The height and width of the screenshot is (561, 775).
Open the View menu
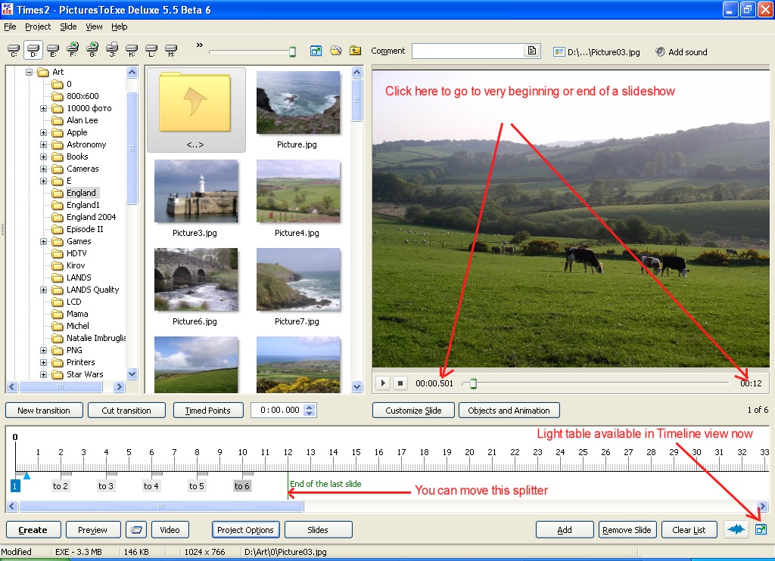coord(94,26)
